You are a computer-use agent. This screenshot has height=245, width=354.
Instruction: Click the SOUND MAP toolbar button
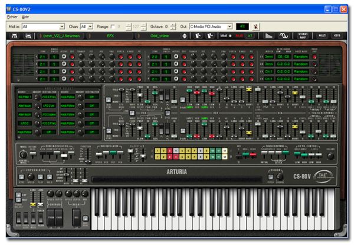tap(303, 35)
